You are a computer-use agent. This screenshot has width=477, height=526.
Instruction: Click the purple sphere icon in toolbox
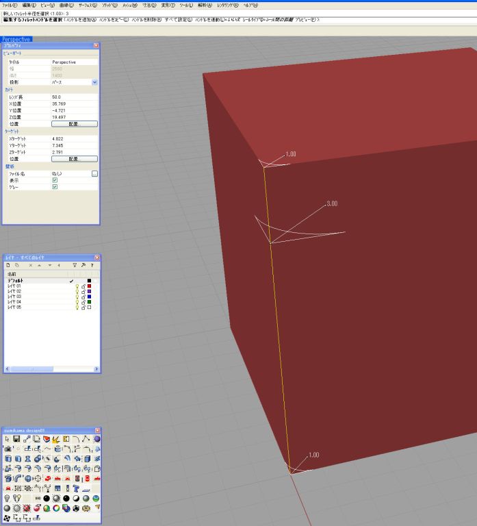click(x=96, y=439)
